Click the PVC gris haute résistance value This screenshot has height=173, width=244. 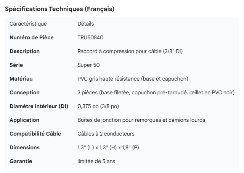tap(133, 79)
